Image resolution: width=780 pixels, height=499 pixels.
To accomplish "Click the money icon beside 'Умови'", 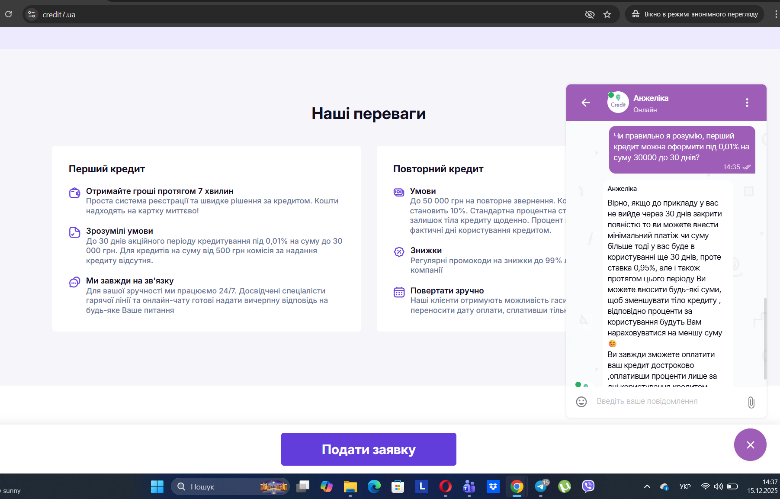I will [x=399, y=192].
